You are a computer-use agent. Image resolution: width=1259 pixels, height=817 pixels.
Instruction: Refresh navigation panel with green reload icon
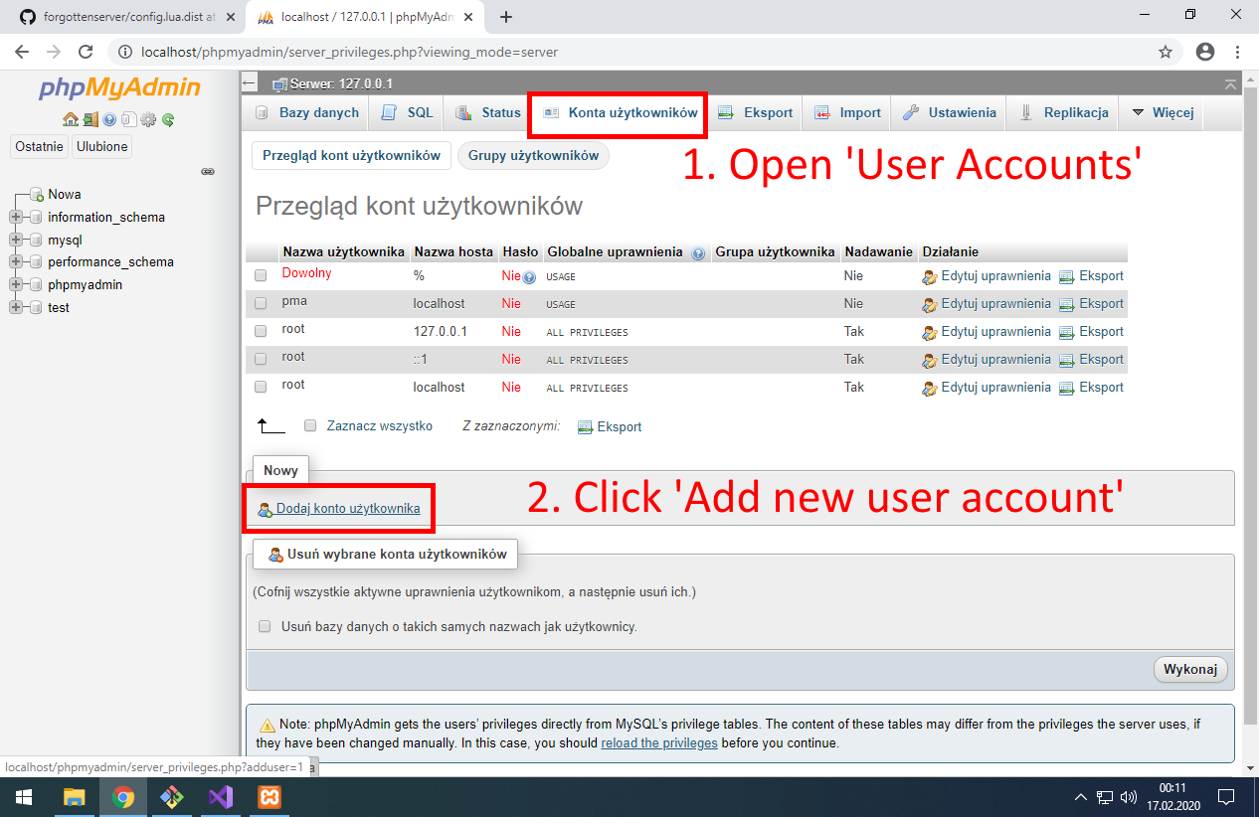point(168,119)
